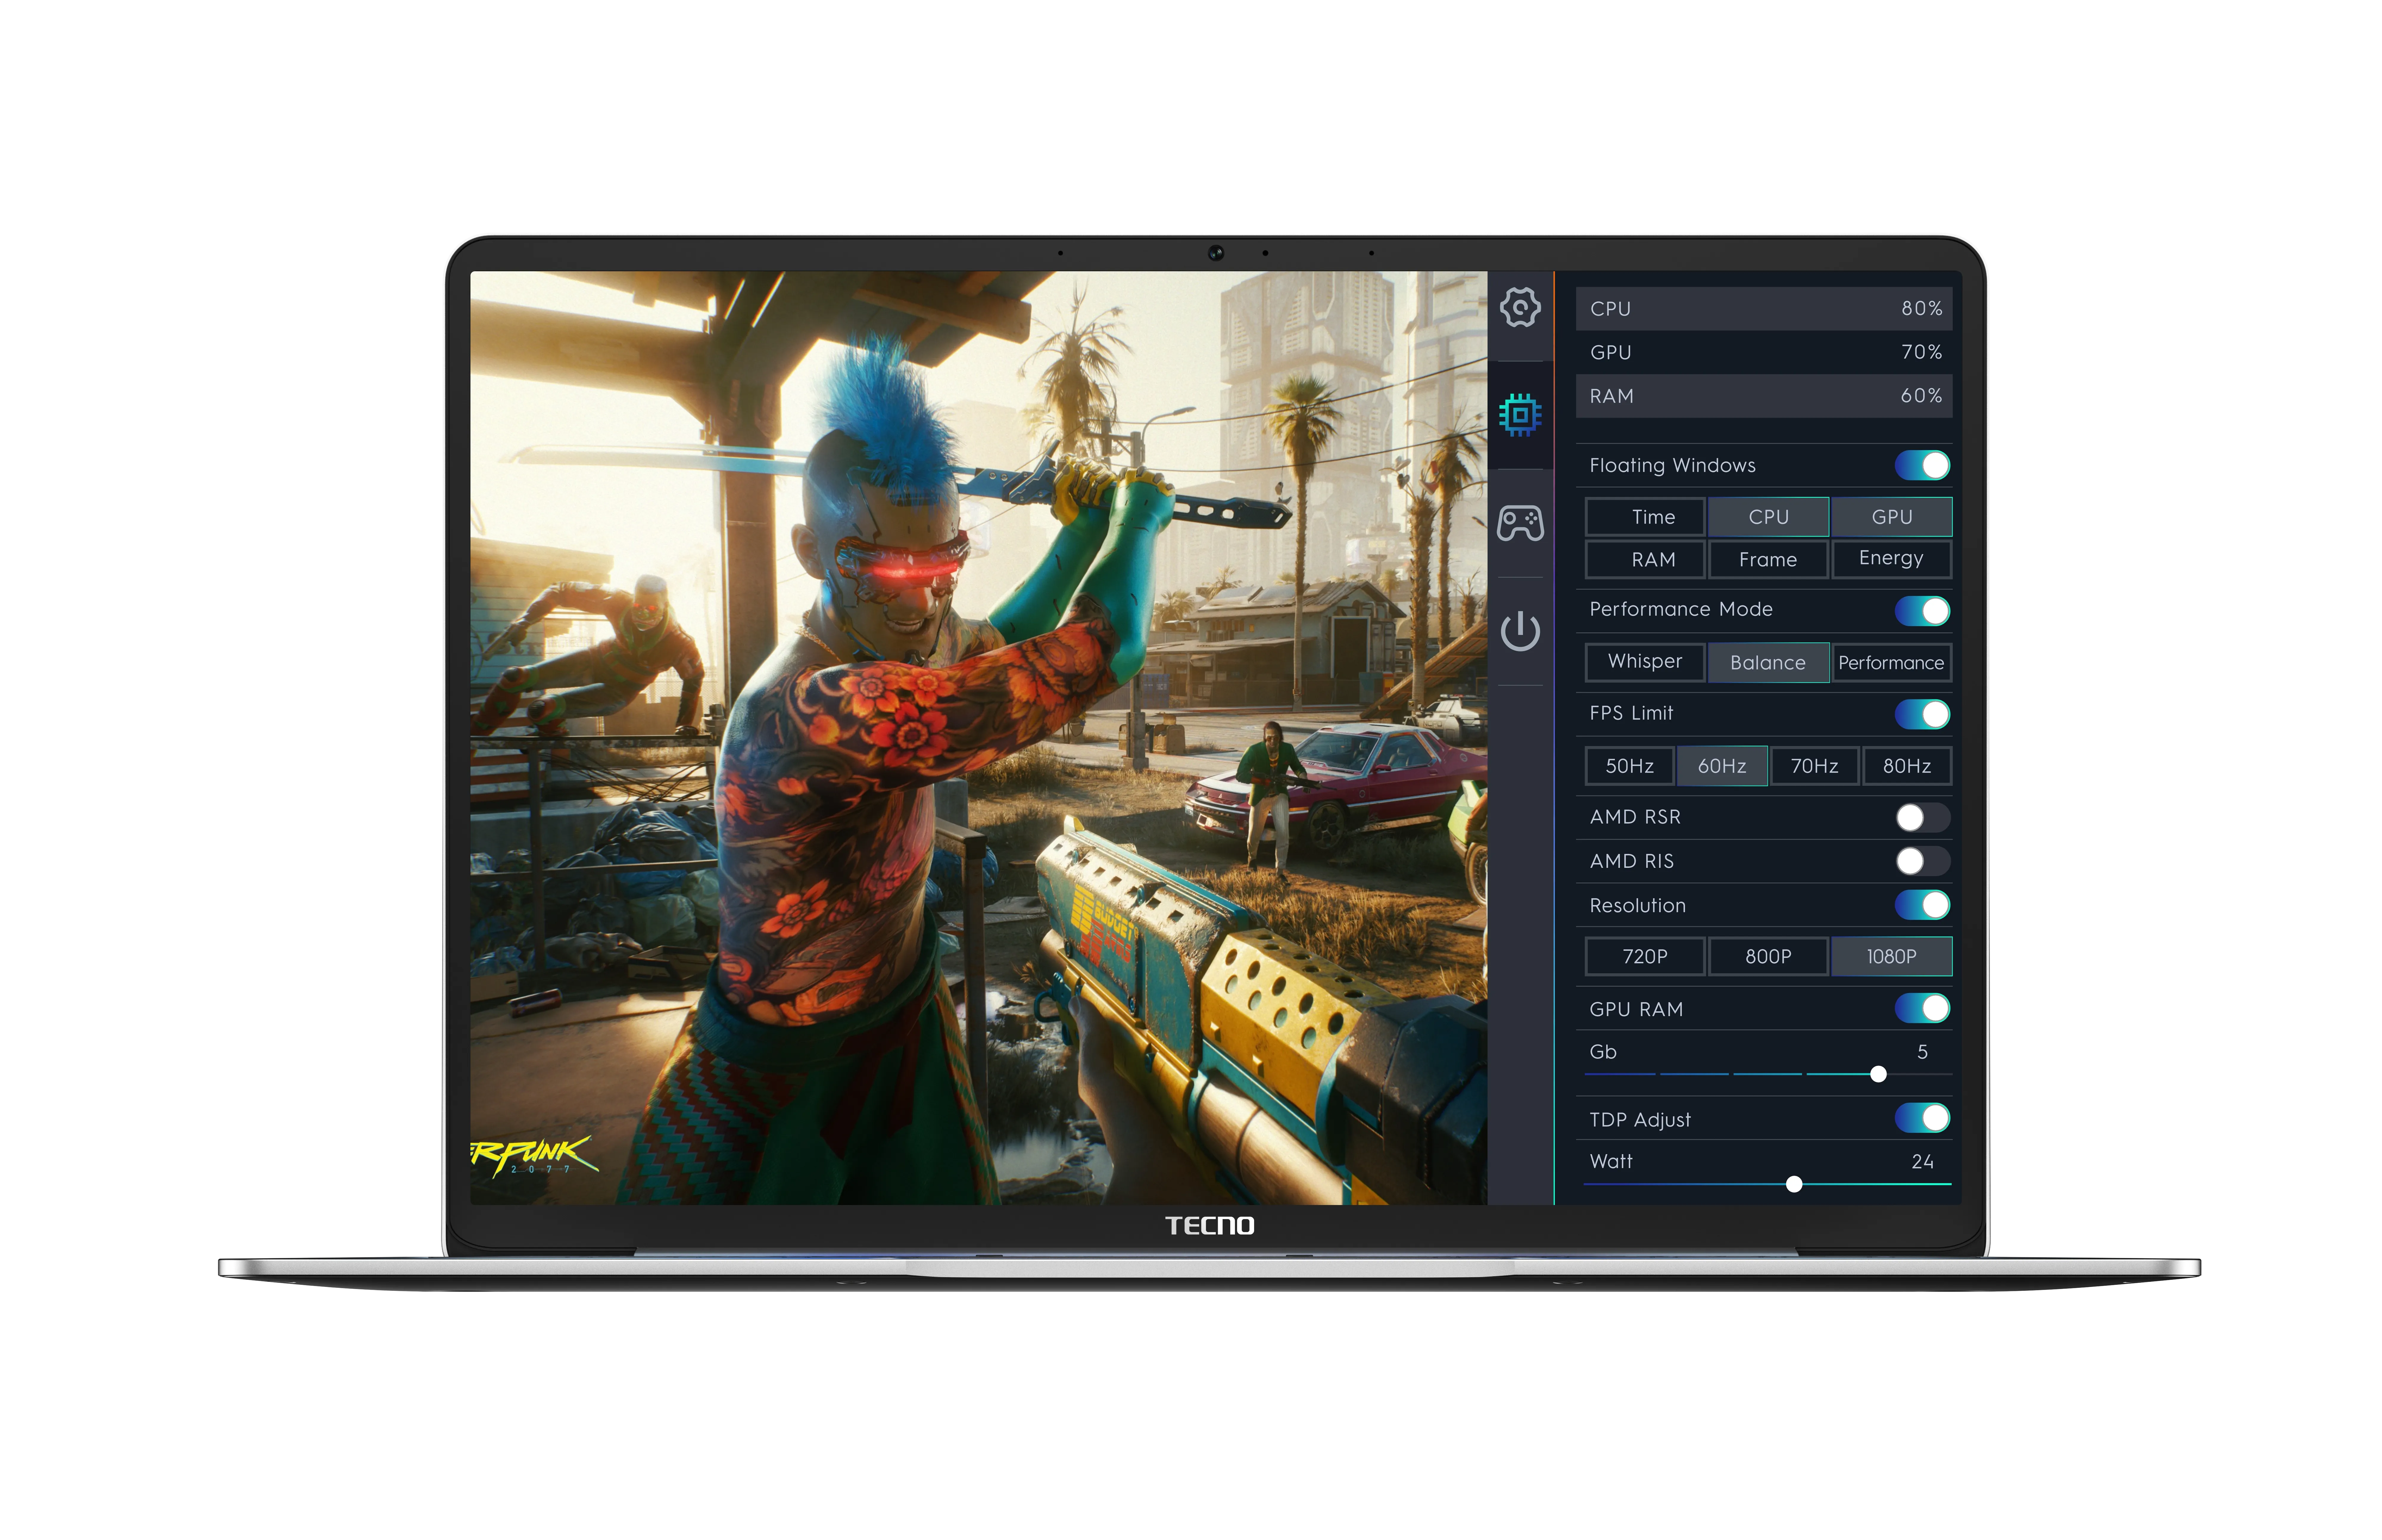Turn off the TDP Adjust toggle
The height and width of the screenshot is (1540, 2382).
tap(1922, 1118)
